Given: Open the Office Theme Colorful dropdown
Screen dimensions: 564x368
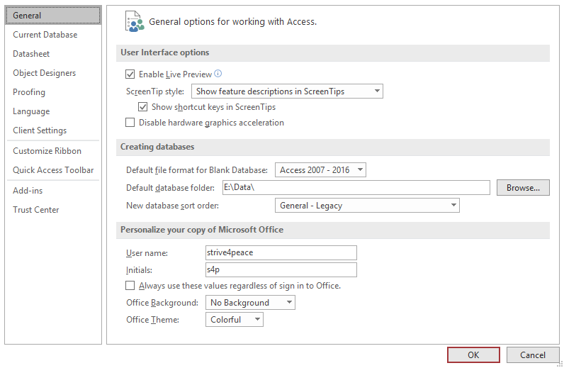Looking at the screenshot, I should 235,319.
